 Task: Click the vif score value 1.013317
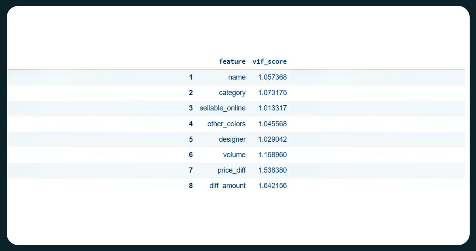(x=272, y=108)
